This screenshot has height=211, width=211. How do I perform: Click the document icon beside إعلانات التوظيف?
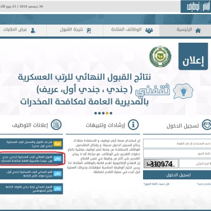pos(56,125)
